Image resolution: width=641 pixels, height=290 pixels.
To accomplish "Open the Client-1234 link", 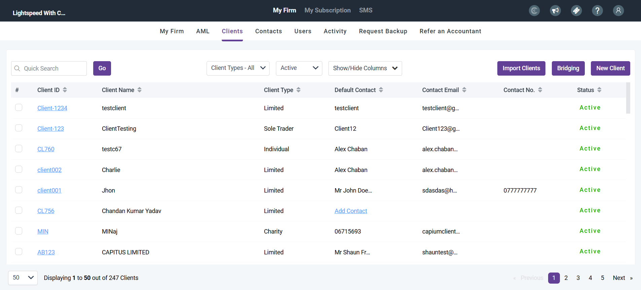I will (x=52, y=108).
